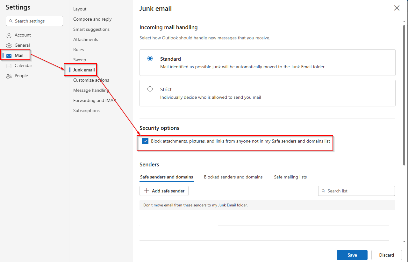Click "Individually decide who is allowed" description
Screen dimensions: 408x262
(211, 97)
